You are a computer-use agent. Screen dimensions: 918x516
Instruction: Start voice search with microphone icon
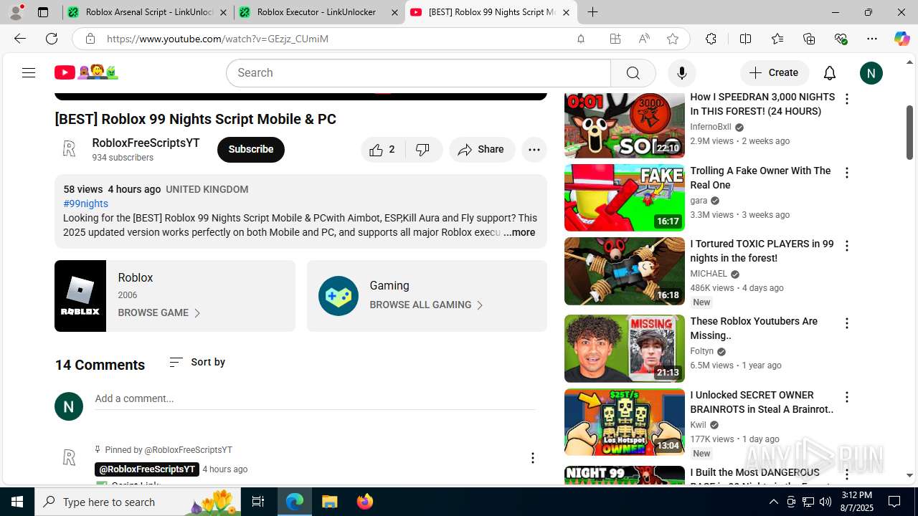click(681, 73)
